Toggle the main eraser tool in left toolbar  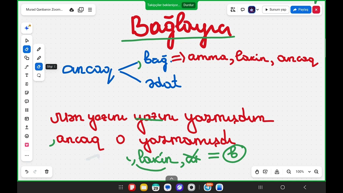click(27, 49)
